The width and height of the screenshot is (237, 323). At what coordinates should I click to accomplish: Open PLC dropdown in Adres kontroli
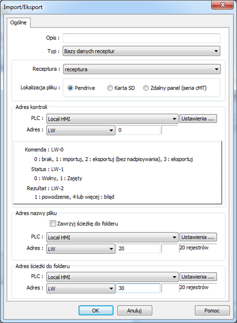(x=112, y=119)
